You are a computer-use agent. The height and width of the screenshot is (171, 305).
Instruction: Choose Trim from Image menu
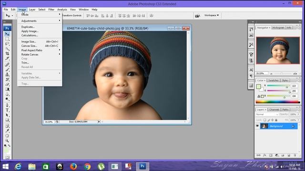pos(40,63)
